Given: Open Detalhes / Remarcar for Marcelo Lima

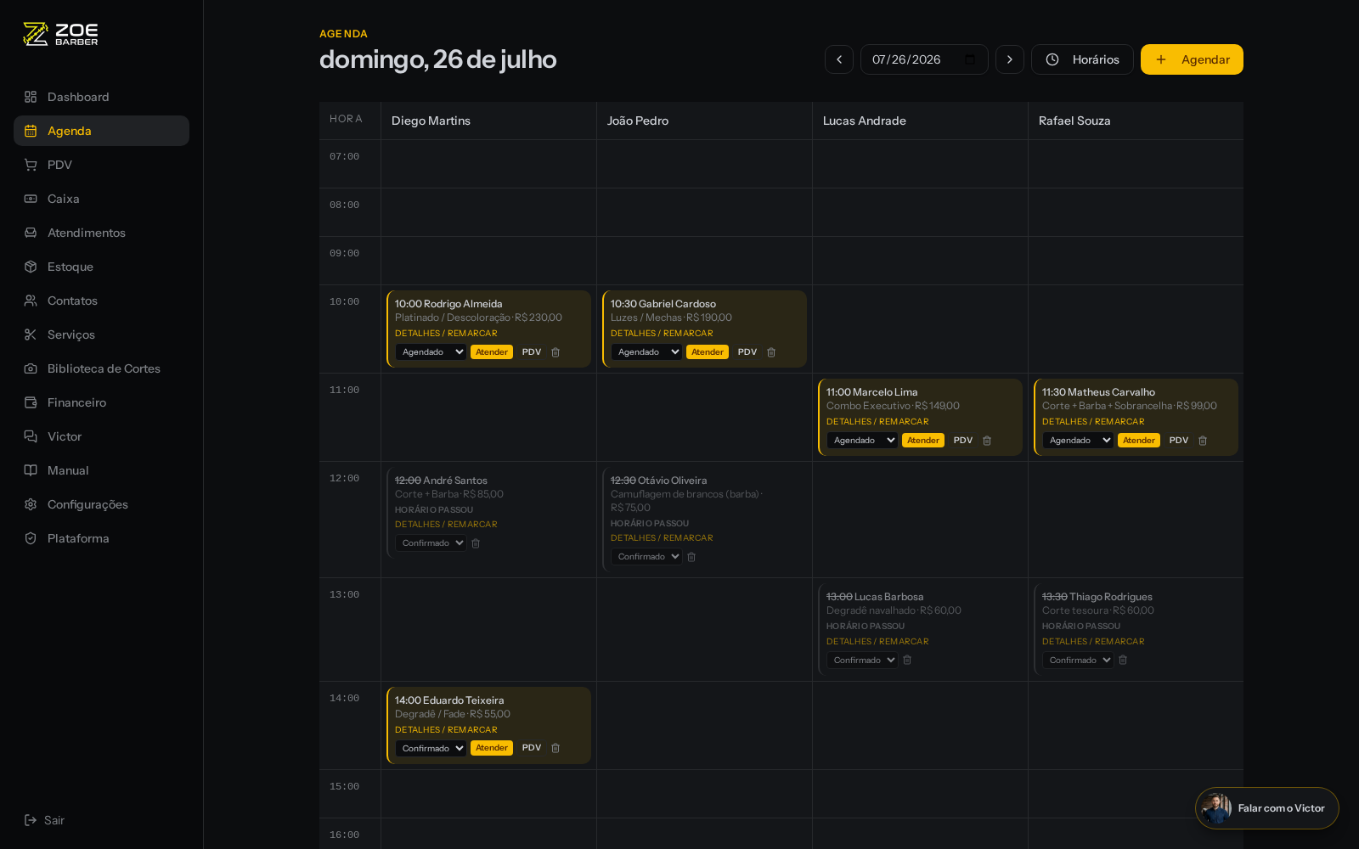Looking at the screenshot, I should 877,422.
